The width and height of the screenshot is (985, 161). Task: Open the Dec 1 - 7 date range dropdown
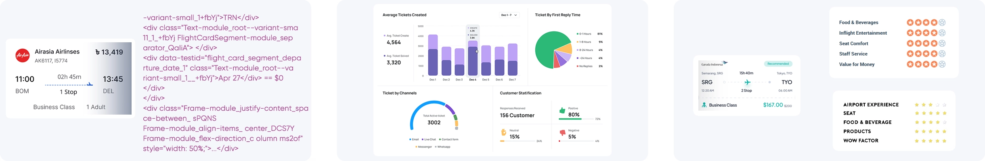[509, 15]
